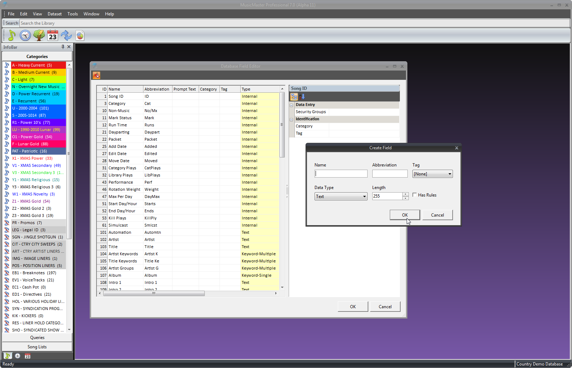Collapse the Identification property group
This screenshot has width=572, height=368.
pyautogui.click(x=292, y=119)
